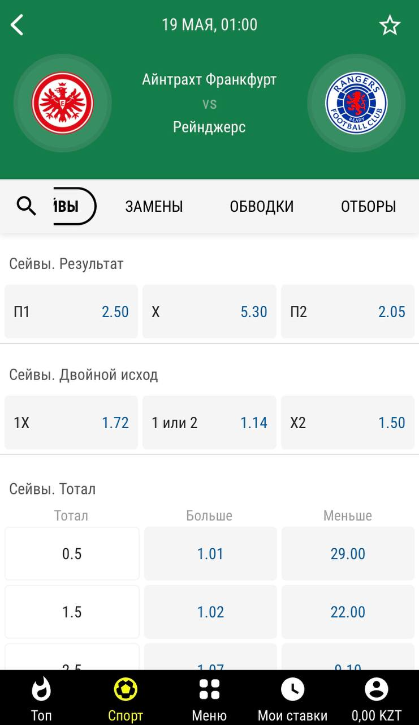This screenshot has width=419, height=725.
Task: Switch to the ОТБОРЫ tab
Action: pyautogui.click(x=368, y=207)
